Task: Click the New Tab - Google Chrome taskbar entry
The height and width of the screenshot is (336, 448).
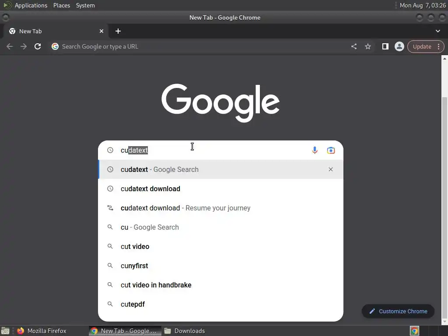Action: point(125,331)
